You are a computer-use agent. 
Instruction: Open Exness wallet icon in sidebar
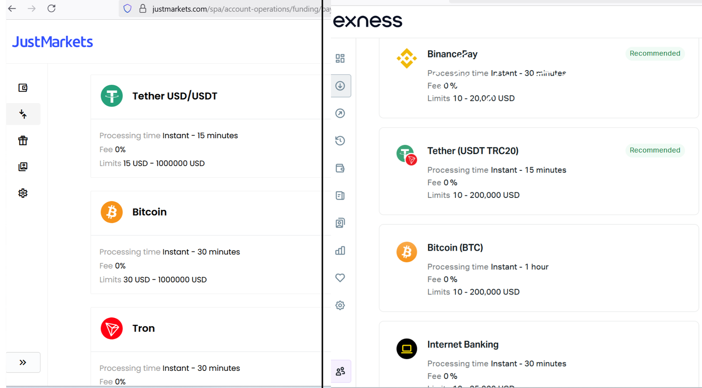pos(340,168)
